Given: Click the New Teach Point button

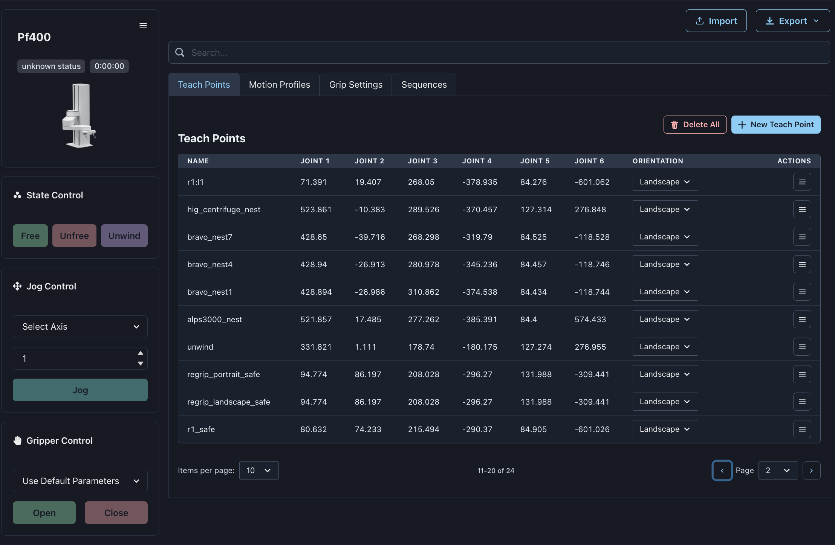Looking at the screenshot, I should click(x=776, y=125).
